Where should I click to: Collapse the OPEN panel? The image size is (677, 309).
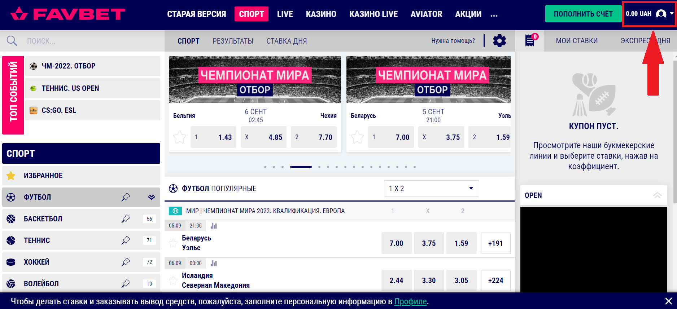pyautogui.click(x=657, y=195)
